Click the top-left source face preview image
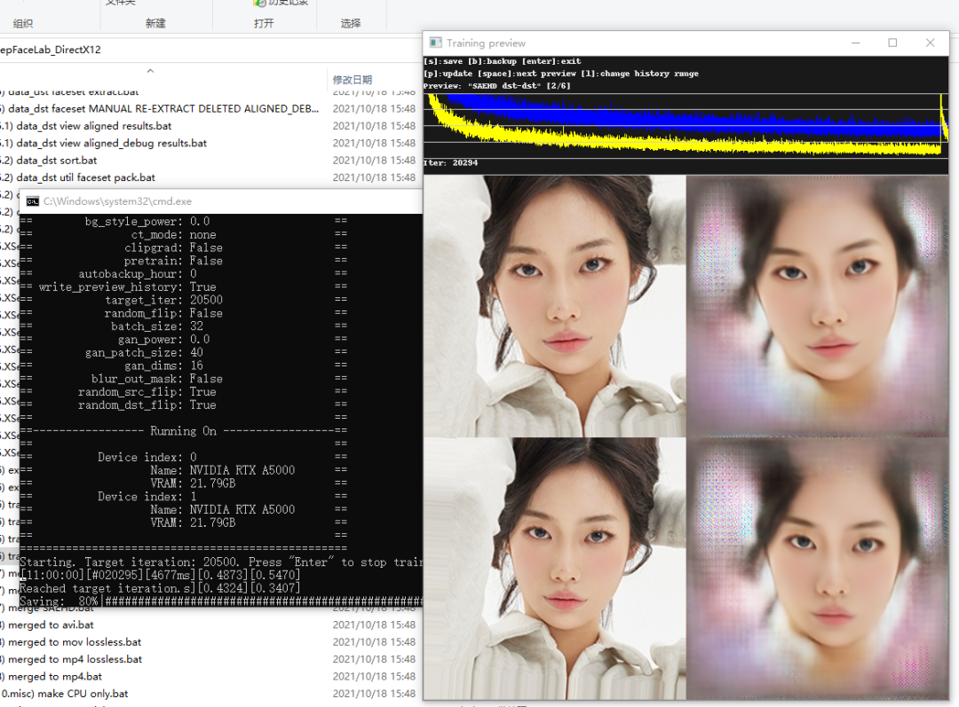959x707 pixels. (555, 305)
